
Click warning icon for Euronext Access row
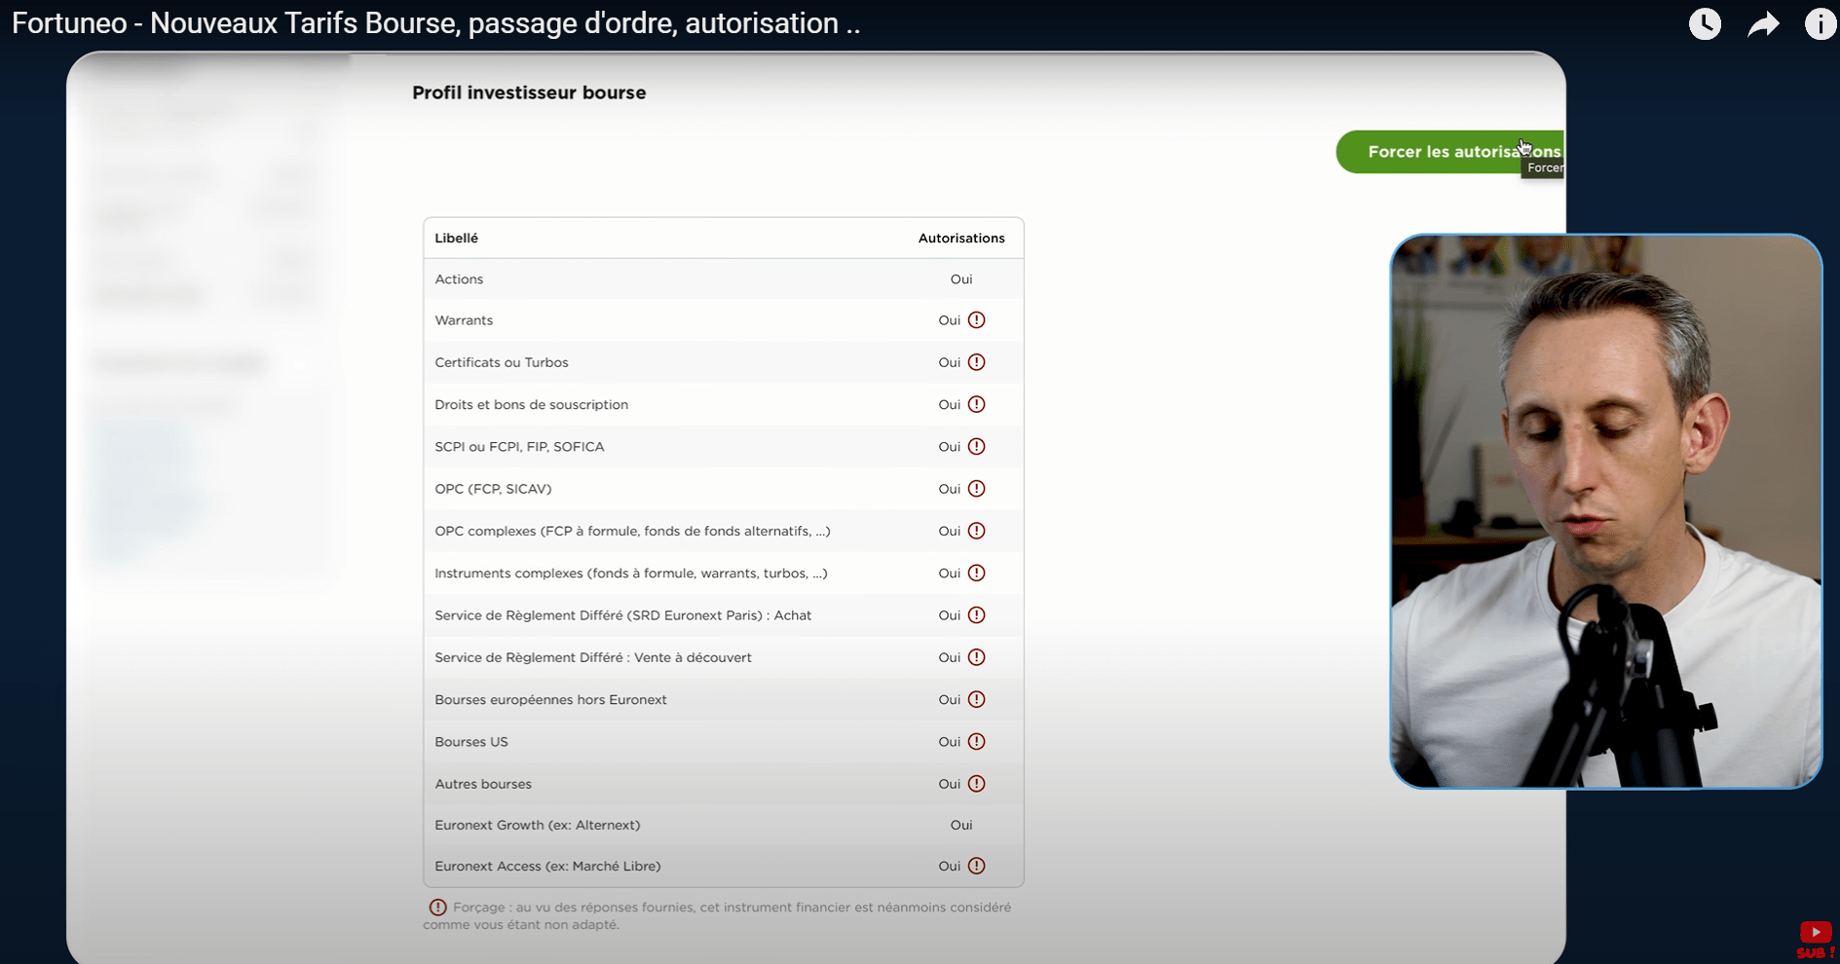(976, 866)
